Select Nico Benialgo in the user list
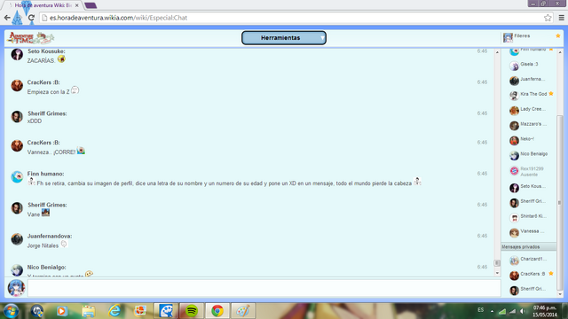The width and height of the screenshot is (568, 319). point(529,155)
